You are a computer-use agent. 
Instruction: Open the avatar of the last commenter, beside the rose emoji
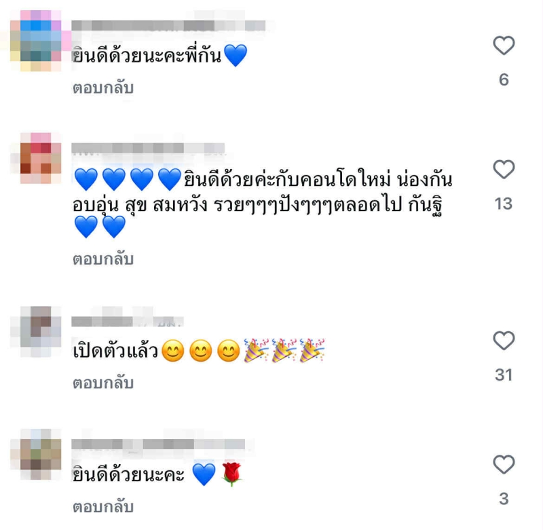36,454
